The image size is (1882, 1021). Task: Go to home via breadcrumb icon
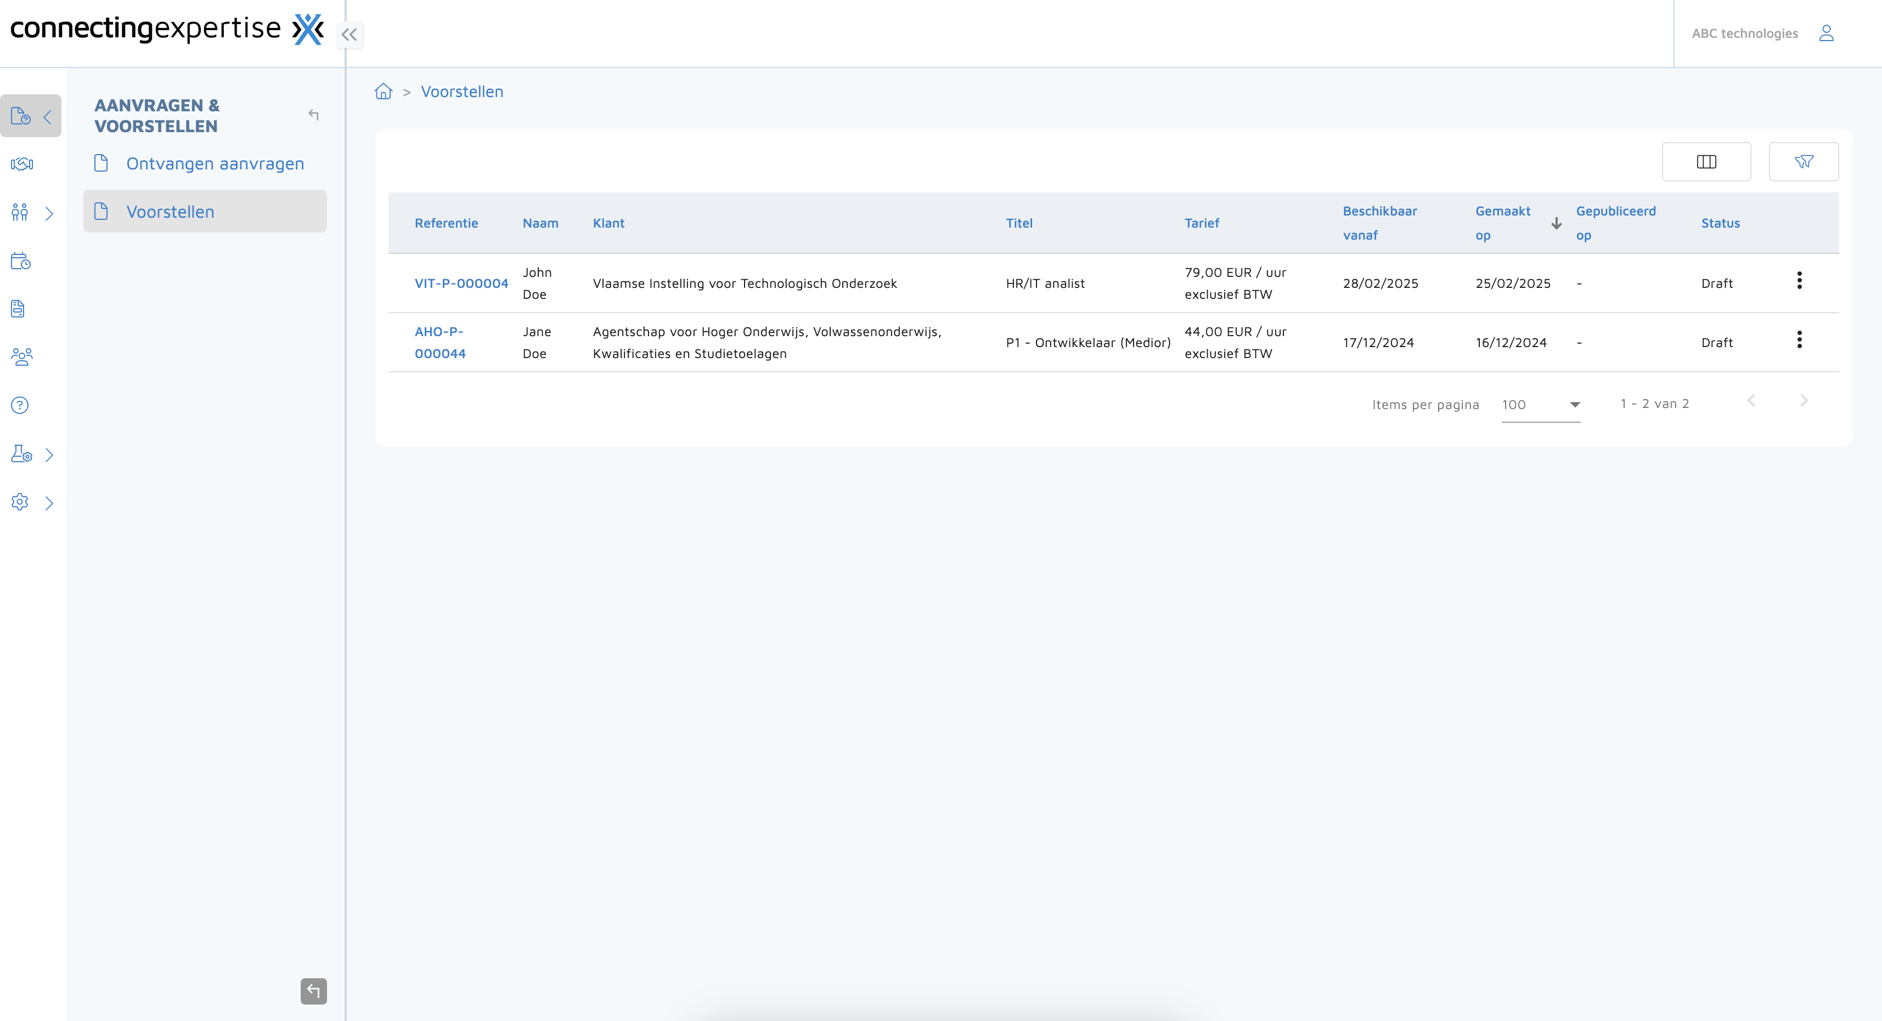click(383, 91)
